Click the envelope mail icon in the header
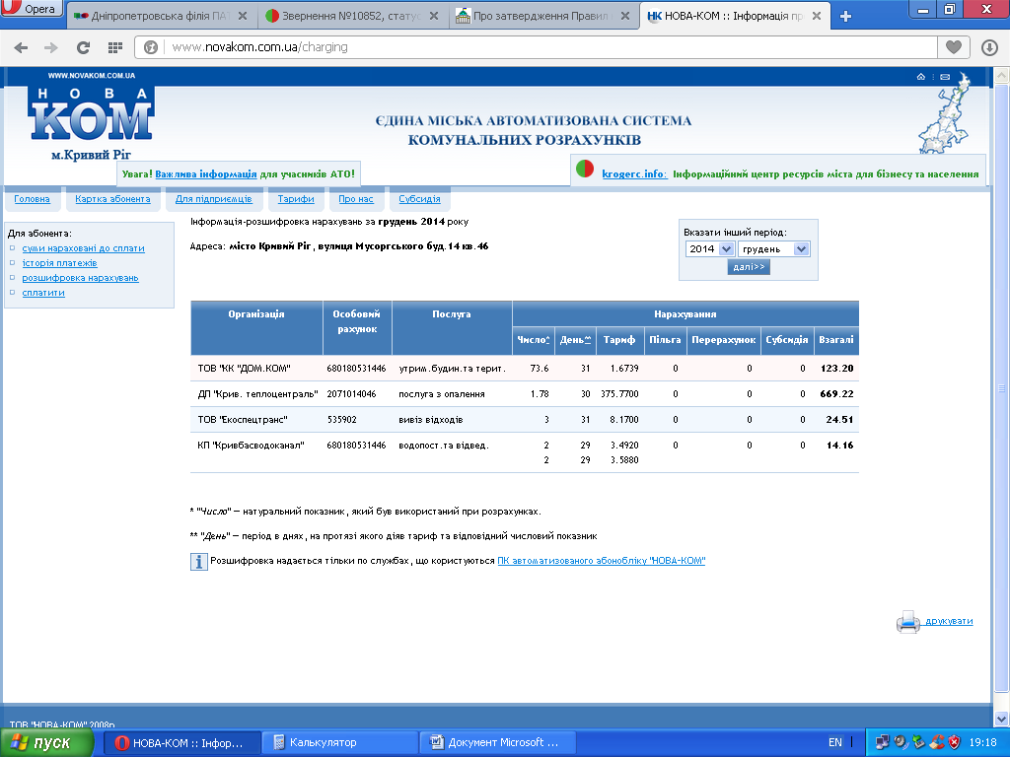 pyautogui.click(x=945, y=77)
